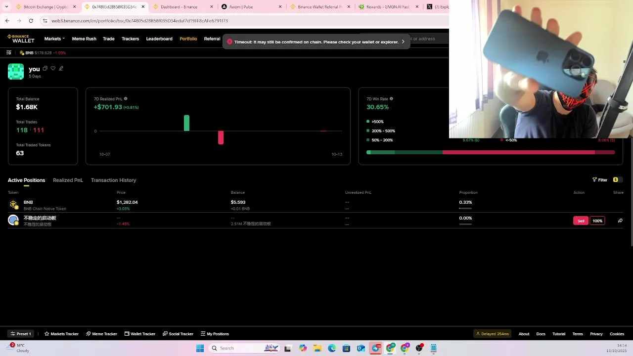Screen dimensions: 633x356
Task: Open File Explorer from taskbar
Action: pyautogui.click(x=317, y=348)
